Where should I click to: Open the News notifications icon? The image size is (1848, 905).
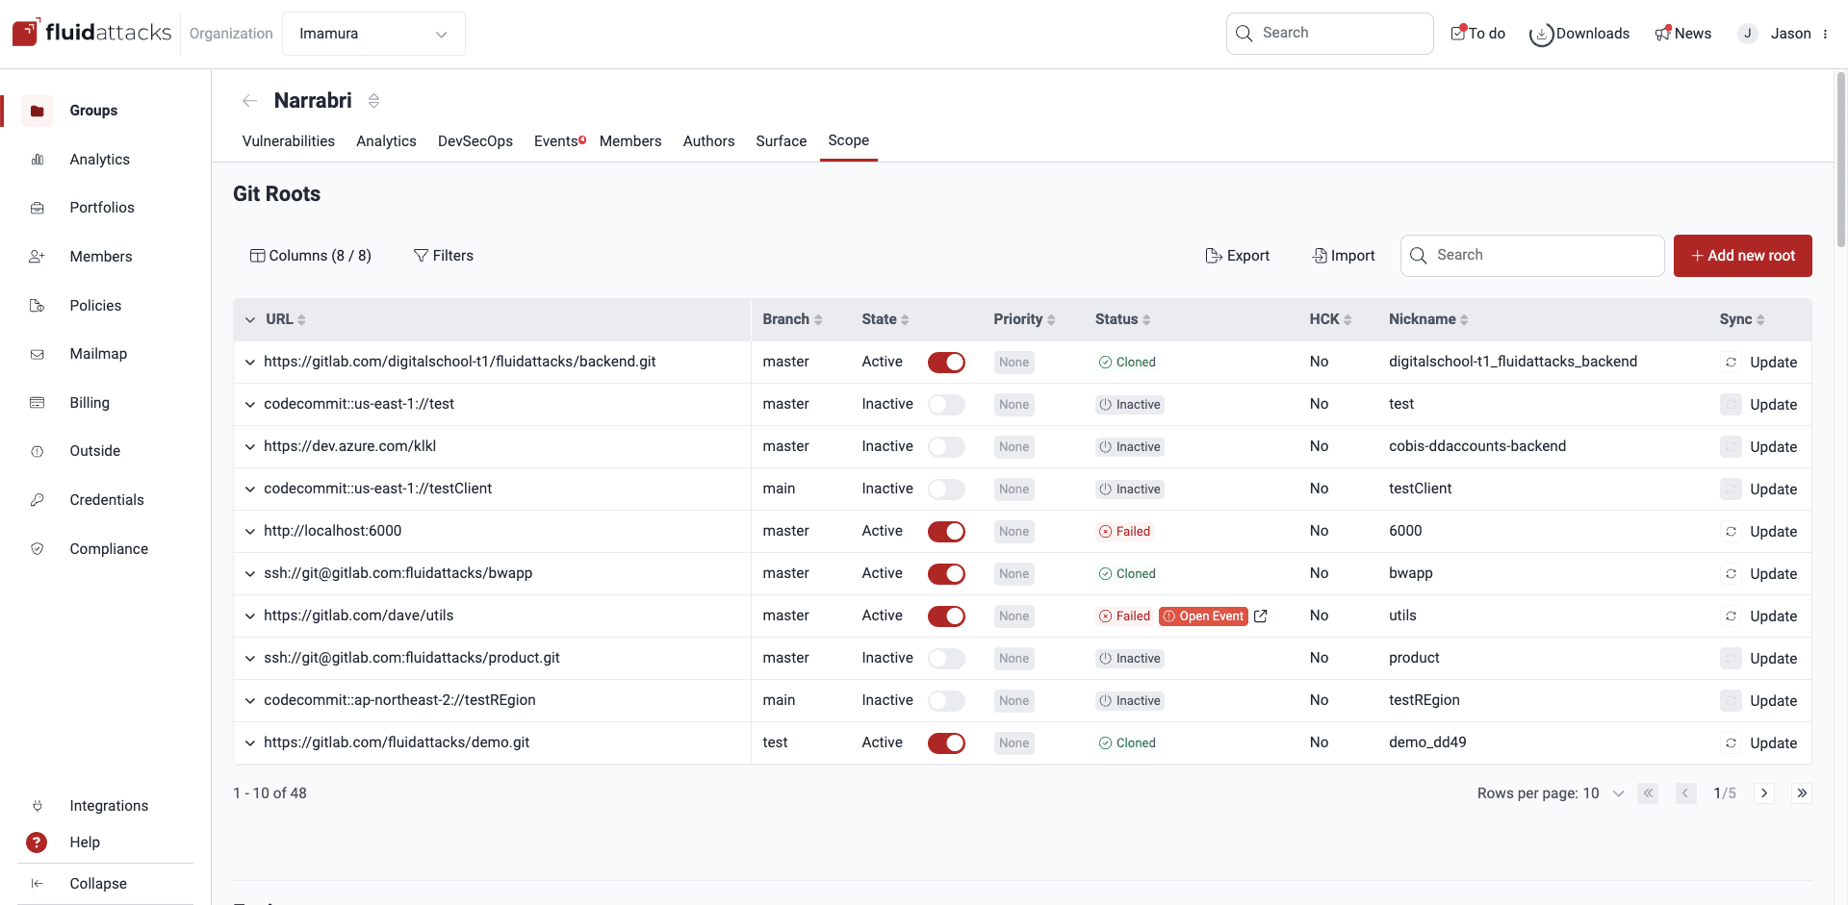point(1661,32)
